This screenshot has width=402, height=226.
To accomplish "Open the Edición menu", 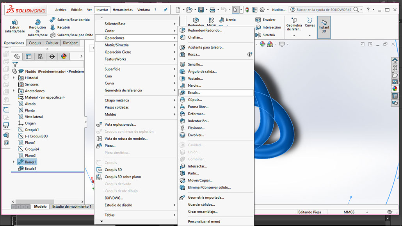I will 76,10.
